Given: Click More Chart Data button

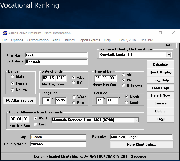Looking at the screenshot, I should coord(142,144).
